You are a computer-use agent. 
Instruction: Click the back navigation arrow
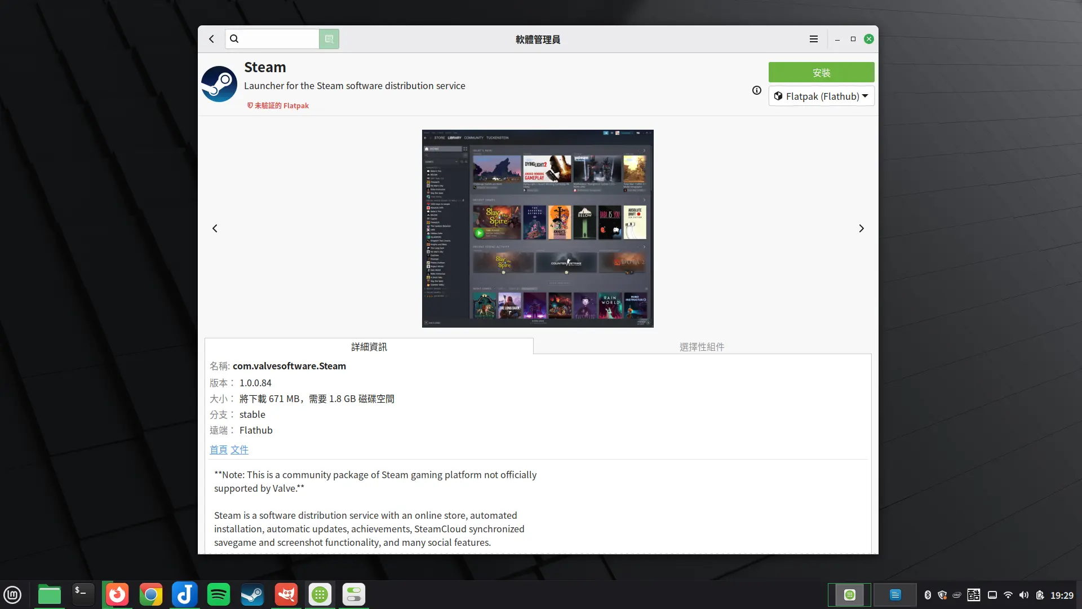pos(212,39)
